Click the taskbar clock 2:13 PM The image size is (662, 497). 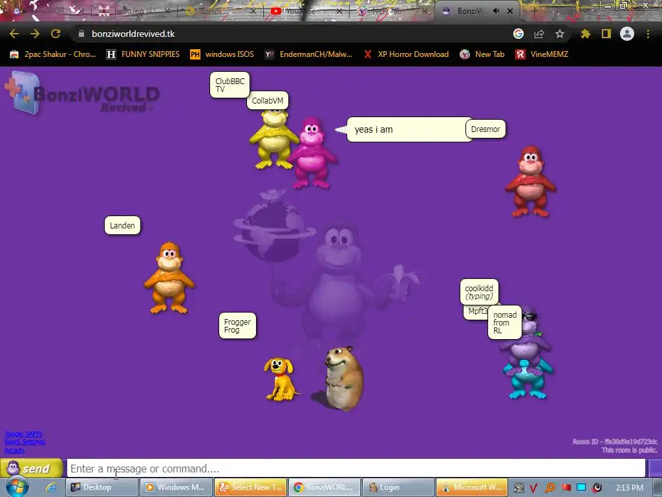pos(629,488)
